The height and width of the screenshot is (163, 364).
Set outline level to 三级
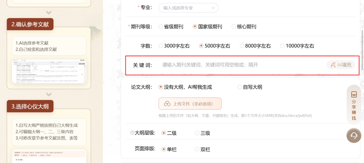203,133
